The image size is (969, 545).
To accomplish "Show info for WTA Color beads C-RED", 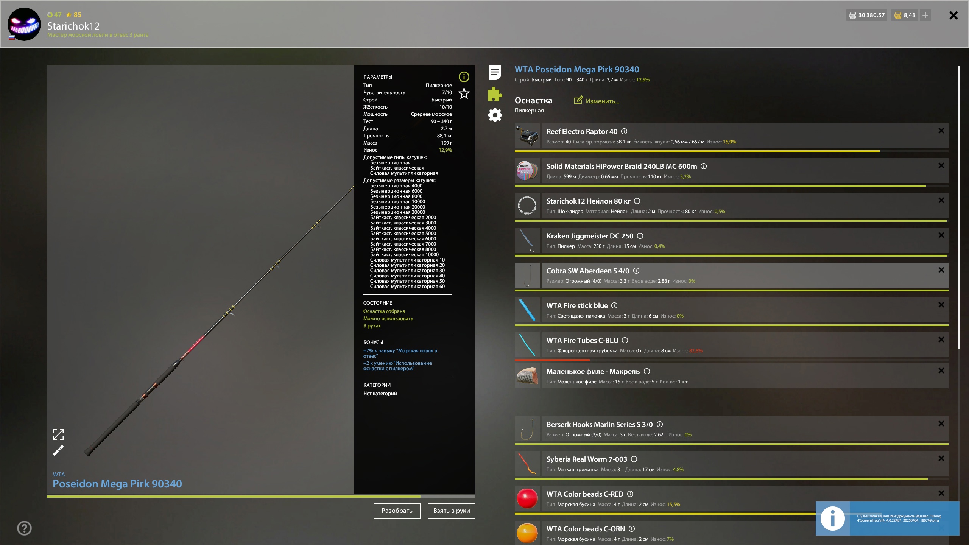I will click(x=630, y=494).
